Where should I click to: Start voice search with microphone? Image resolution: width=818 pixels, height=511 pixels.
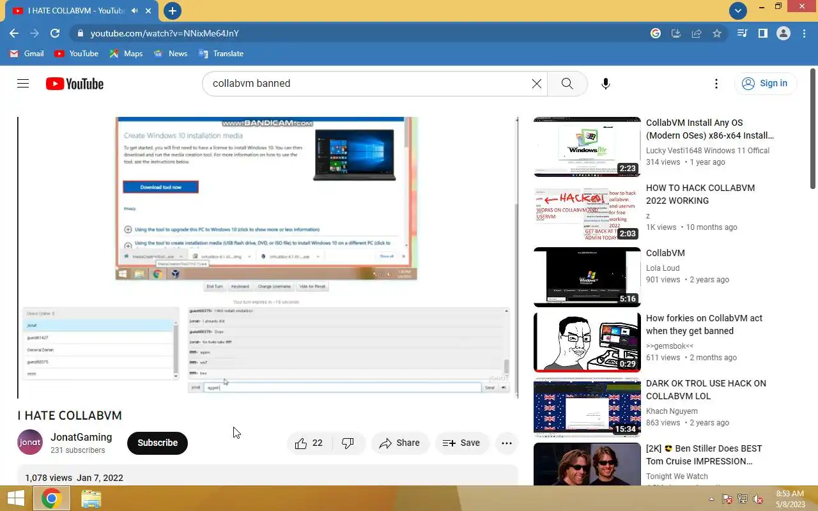(x=605, y=84)
